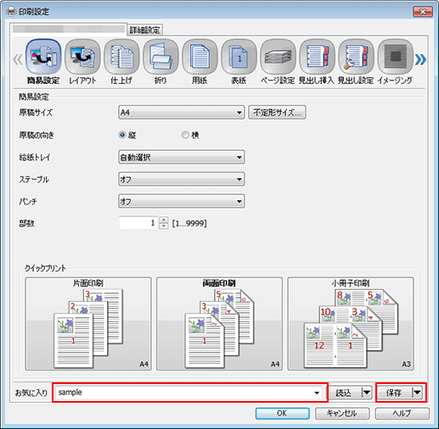Viewport: 439px width, 429px height.
Task: Click the left double-arrow in icon bar
Action: point(18,59)
